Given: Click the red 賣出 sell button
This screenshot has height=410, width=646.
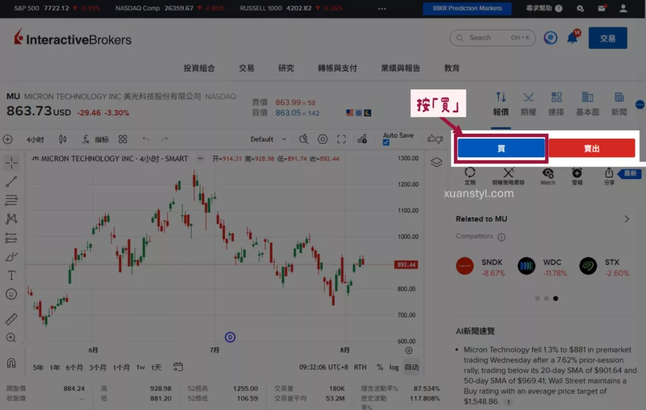Looking at the screenshot, I should click(592, 148).
